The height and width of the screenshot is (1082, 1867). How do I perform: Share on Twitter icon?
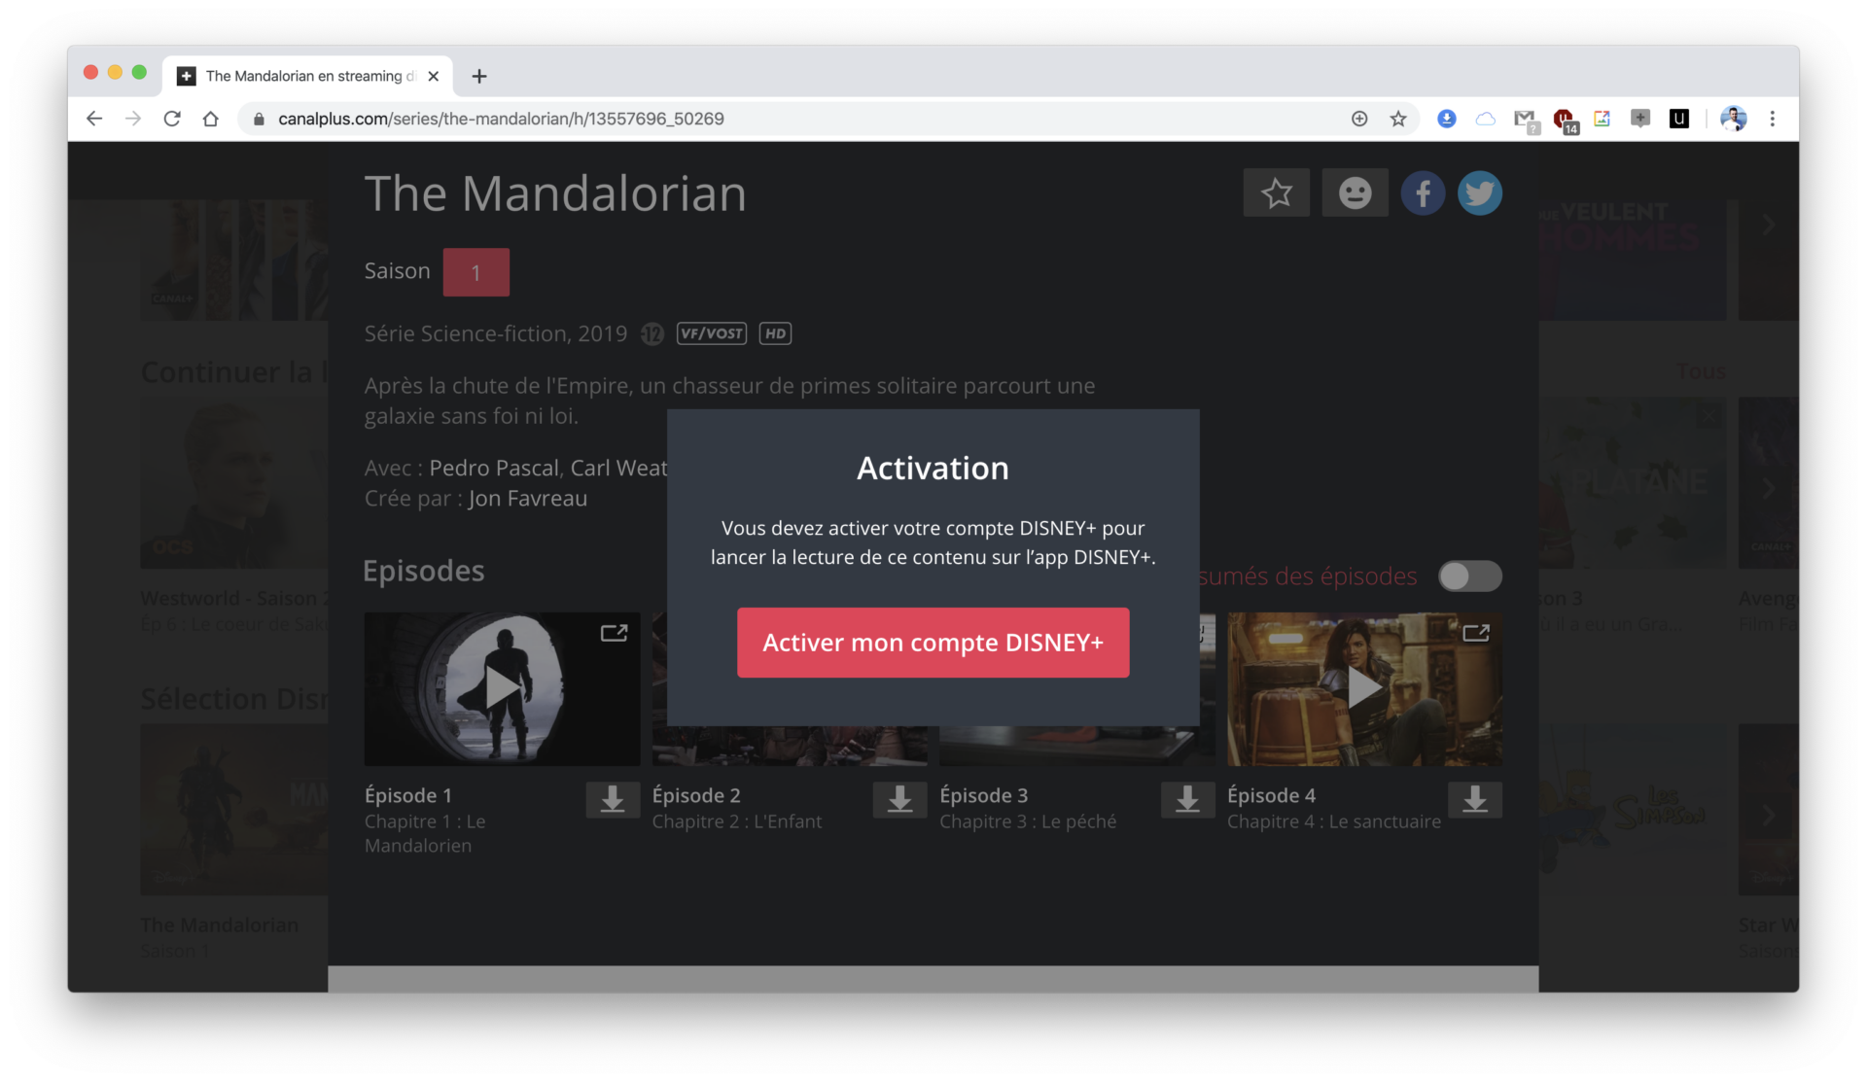(x=1479, y=193)
